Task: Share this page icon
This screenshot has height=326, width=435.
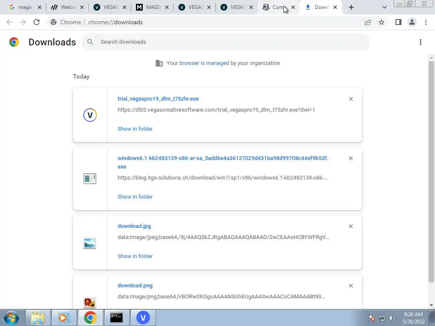Action: point(368,22)
